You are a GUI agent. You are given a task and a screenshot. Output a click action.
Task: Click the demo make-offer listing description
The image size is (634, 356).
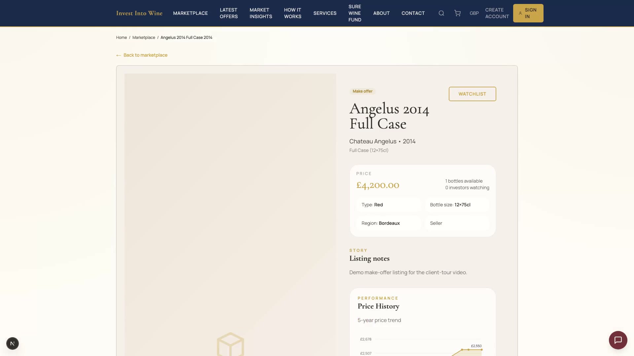coord(408,272)
